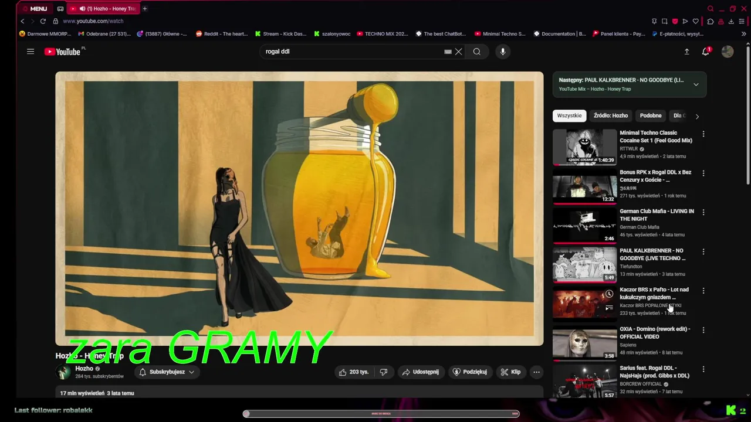Open the browser MENU button

pos(35,9)
